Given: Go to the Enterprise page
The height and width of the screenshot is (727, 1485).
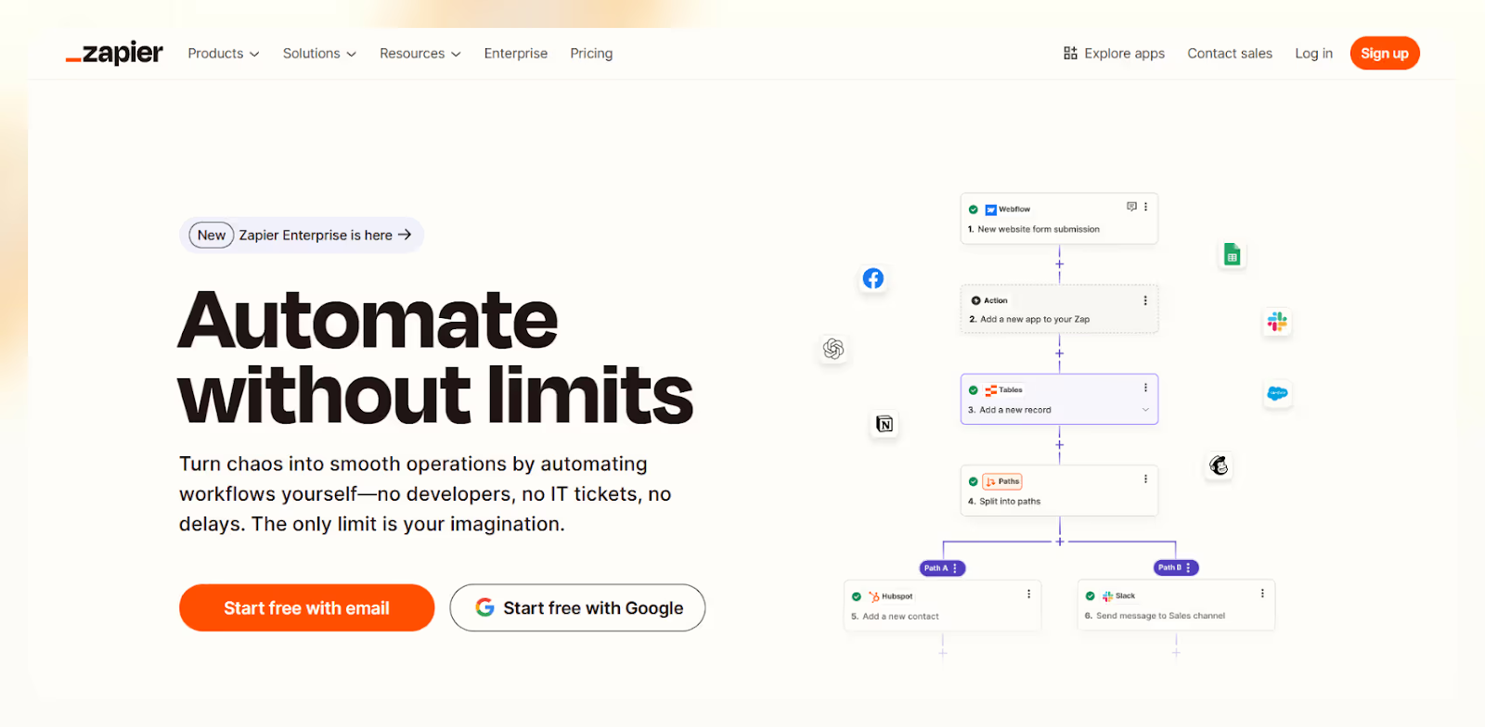Looking at the screenshot, I should pyautogui.click(x=516, y=54).
